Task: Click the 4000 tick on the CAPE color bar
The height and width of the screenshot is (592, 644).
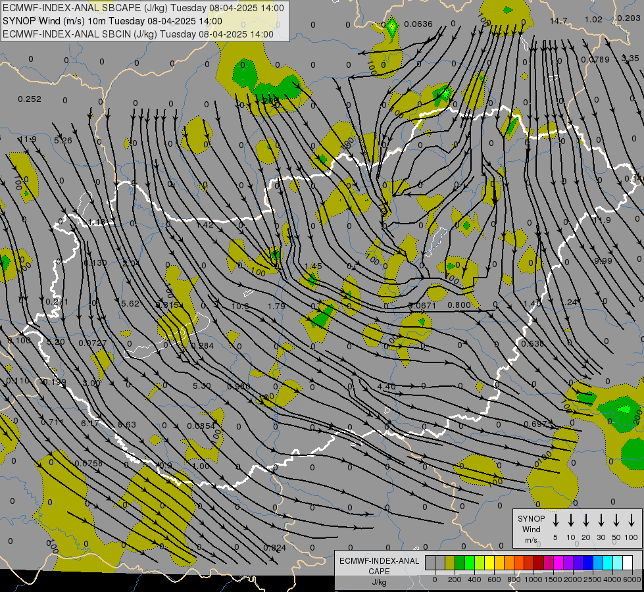Action: tap(612, 580)
